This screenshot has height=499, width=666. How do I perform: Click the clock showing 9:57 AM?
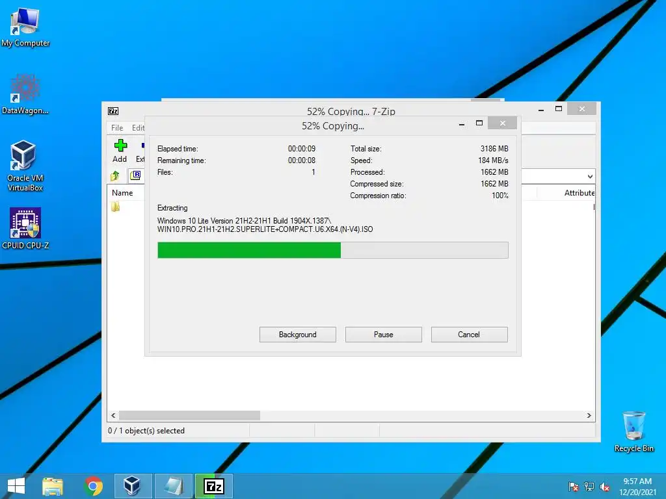(637, 481)
